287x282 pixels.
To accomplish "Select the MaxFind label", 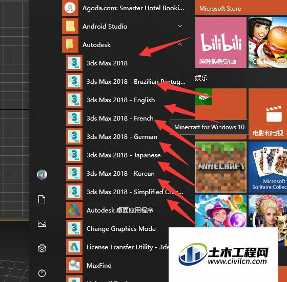I will click(x=99, y=266).
